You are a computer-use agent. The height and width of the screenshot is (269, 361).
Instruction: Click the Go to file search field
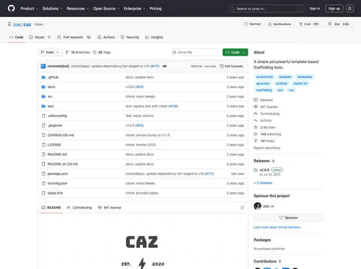[x=195, y=53]
